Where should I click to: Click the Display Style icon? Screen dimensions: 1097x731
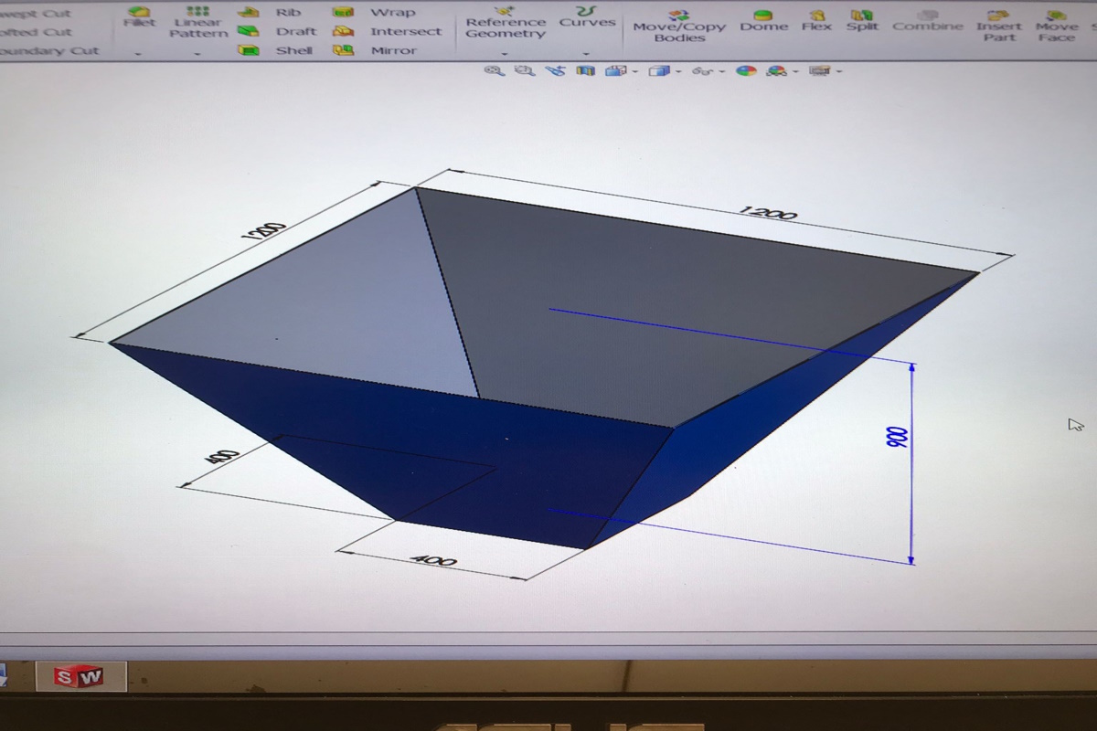[659, 70]
